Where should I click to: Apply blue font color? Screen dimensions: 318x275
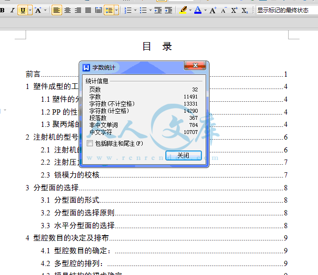pos(198,10)
